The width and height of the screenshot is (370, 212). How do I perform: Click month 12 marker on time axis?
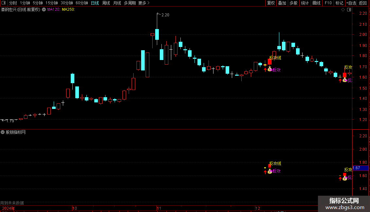click(x=258, y=208)
